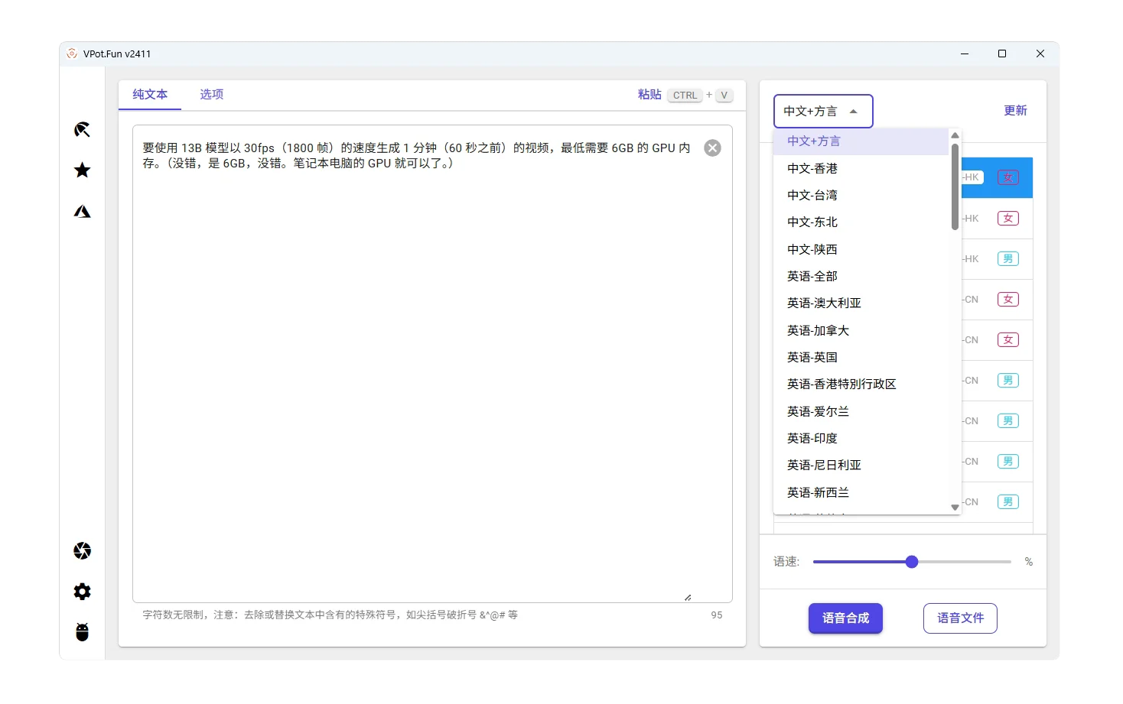Image resolution: width=1123 pixels, height=704 pixels.
Task: Select the 中文+方言 option in the list
Action: click(x=861, y=141)
